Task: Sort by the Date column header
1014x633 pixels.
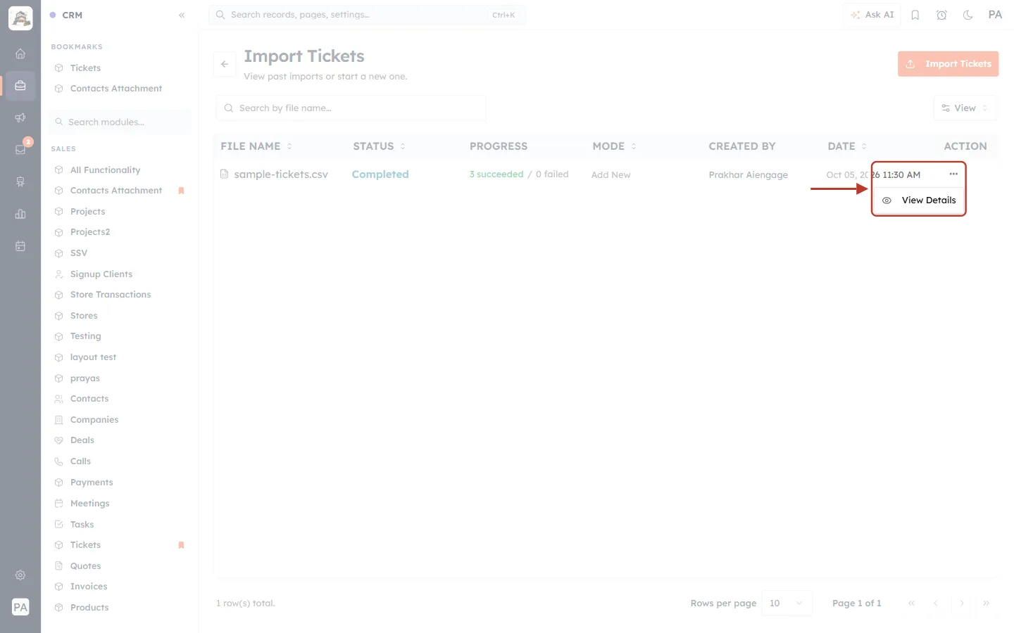Action: click(x=847, y=146)
